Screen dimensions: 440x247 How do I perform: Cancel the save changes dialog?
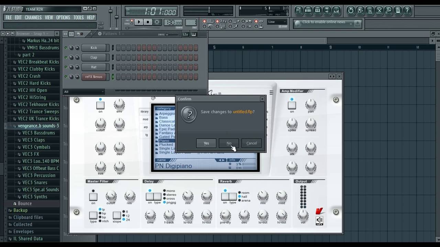(x=252, y=143)
